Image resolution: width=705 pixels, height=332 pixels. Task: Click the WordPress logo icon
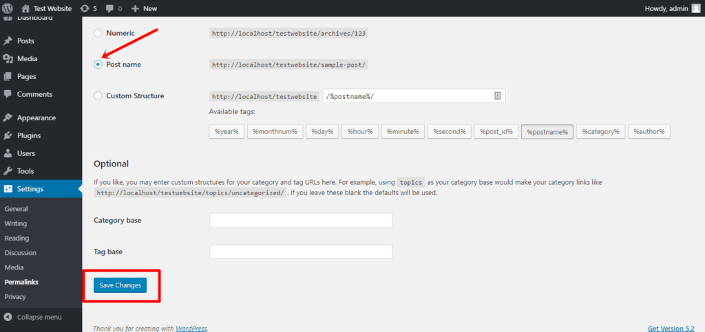point(8,8)
